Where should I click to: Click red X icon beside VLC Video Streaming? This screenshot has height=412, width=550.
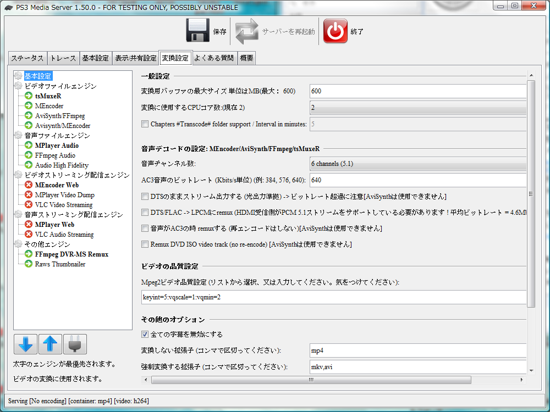[29, 204]
